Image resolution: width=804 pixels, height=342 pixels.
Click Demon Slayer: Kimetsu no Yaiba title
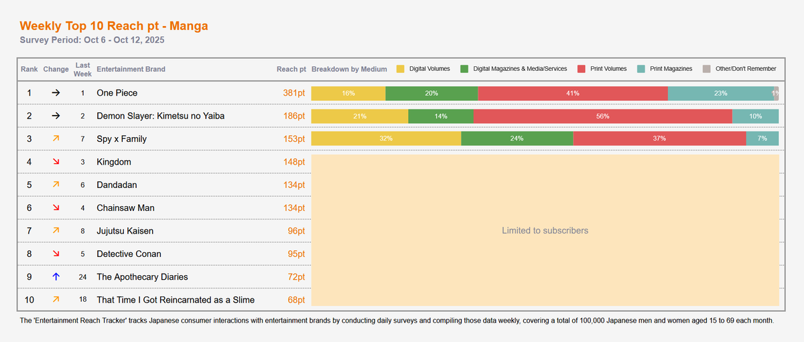(160, 116)
